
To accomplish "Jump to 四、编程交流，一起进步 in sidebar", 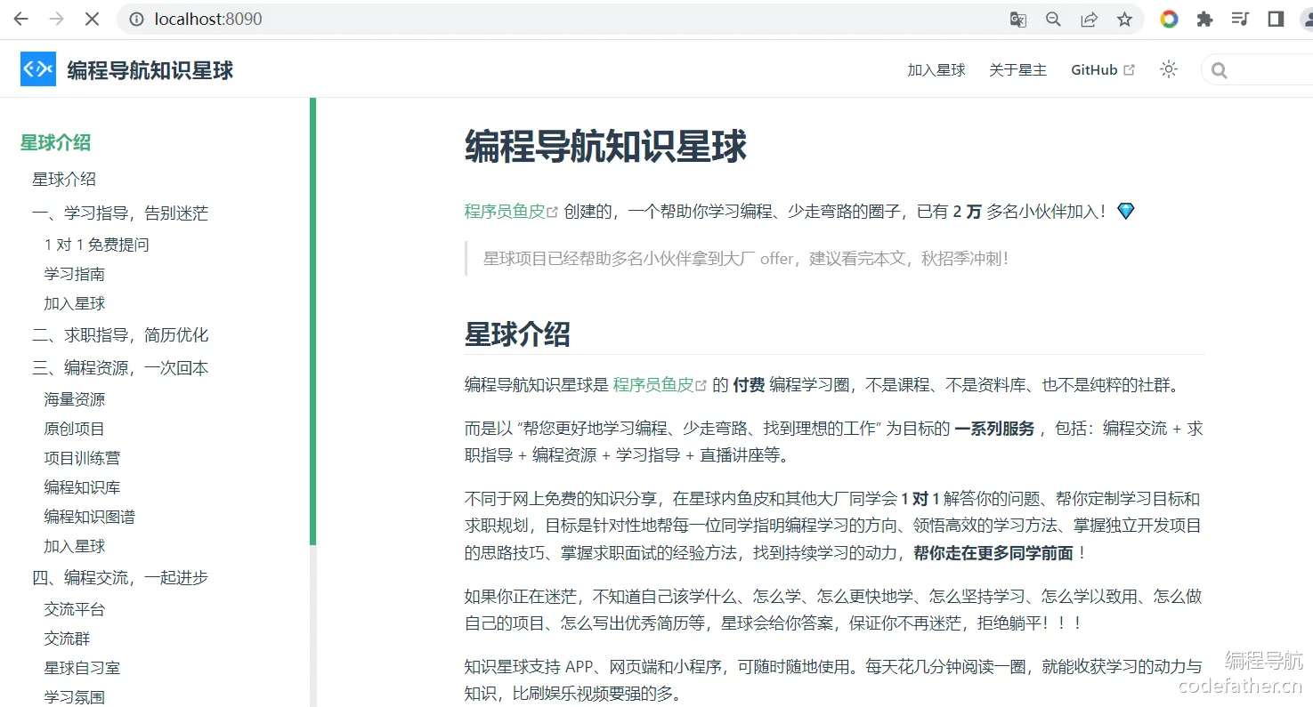I will [120, 578].
